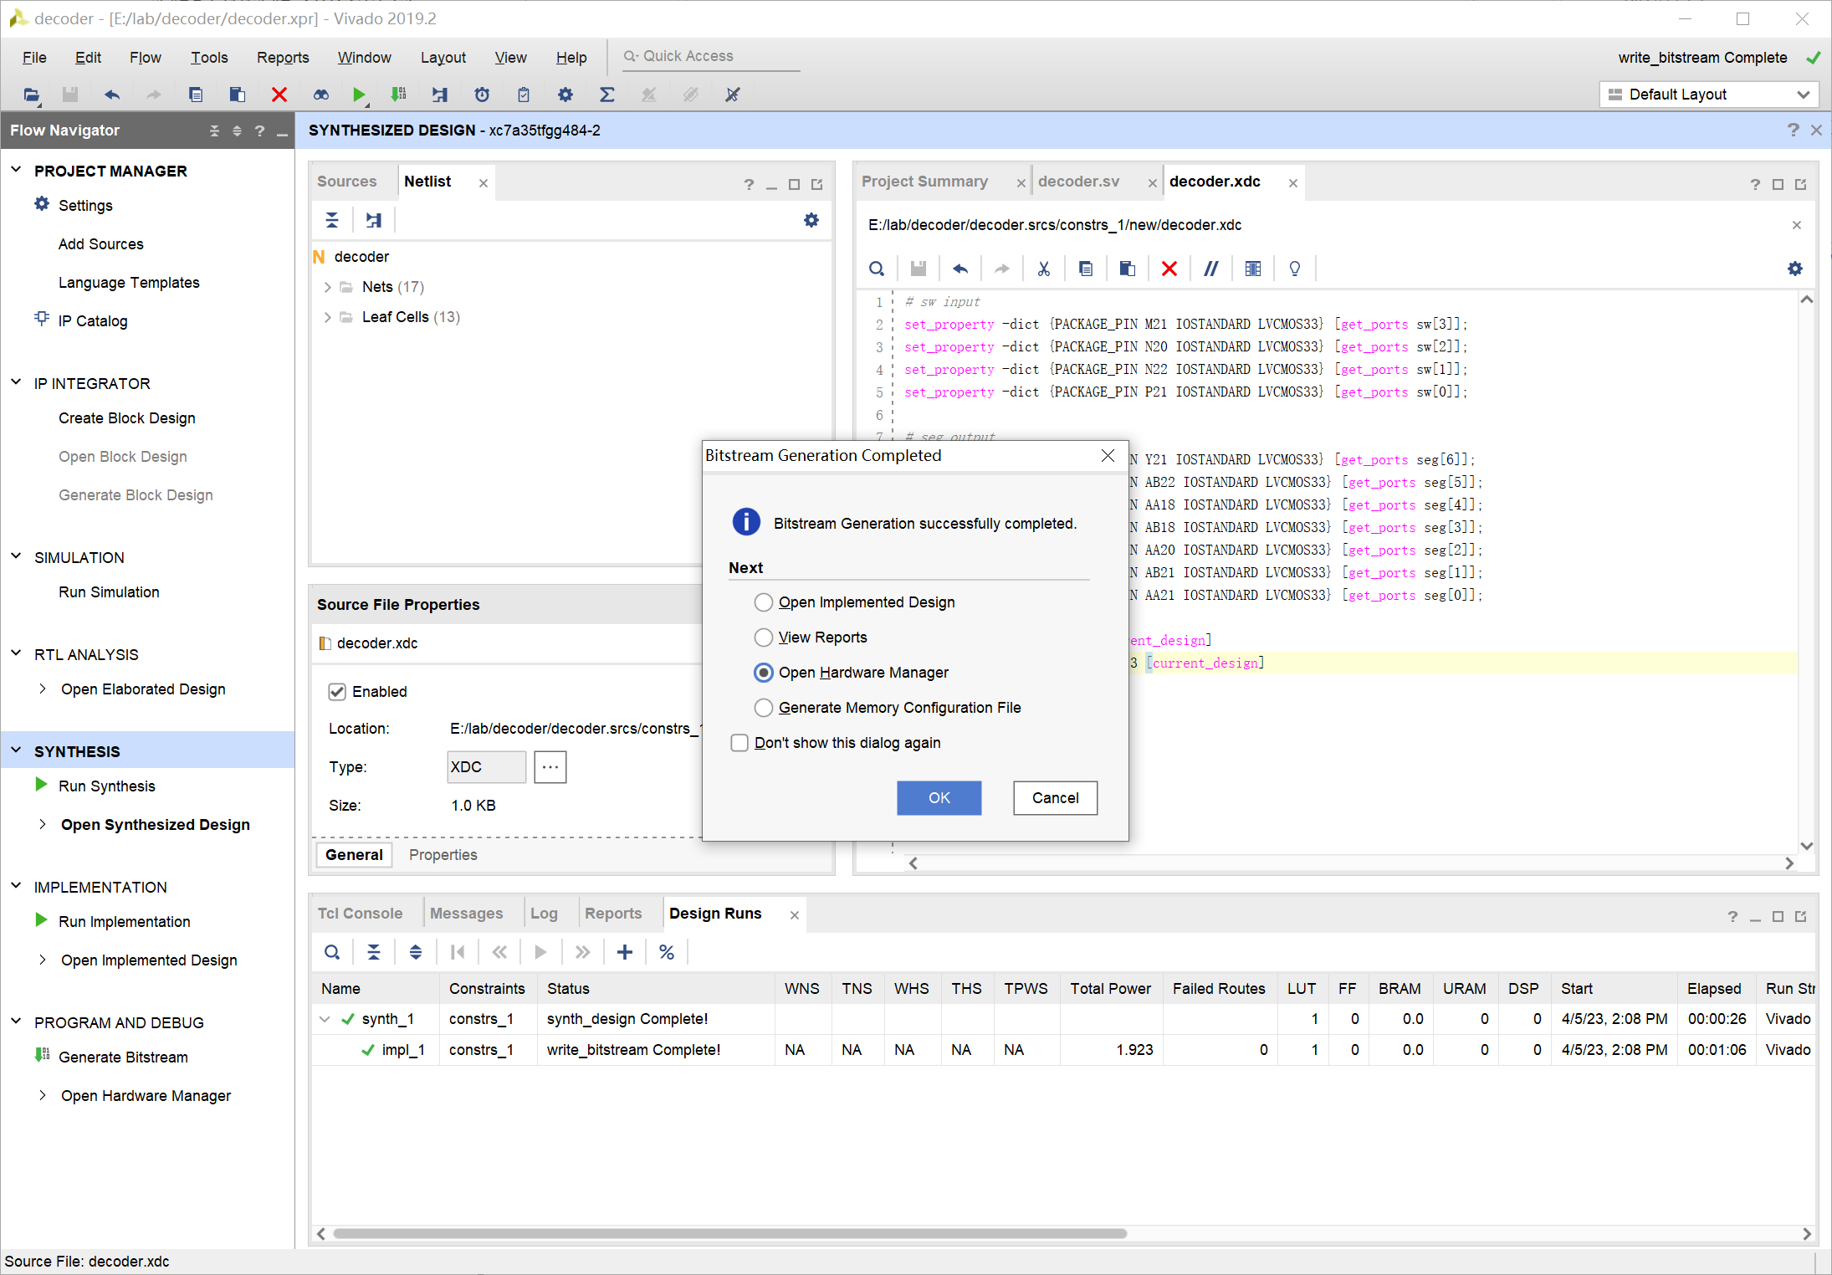Expand the Nets folder in Netlist

pyautogui.click(x=327, y=287)
